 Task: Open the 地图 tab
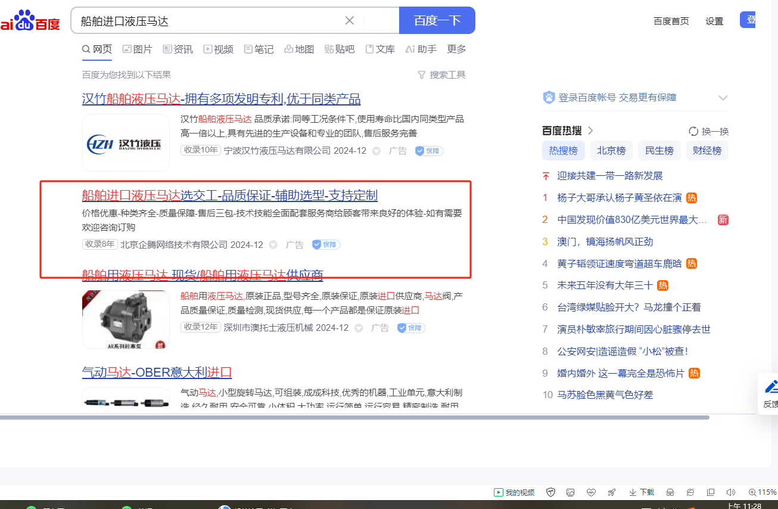tap(299, 49)
